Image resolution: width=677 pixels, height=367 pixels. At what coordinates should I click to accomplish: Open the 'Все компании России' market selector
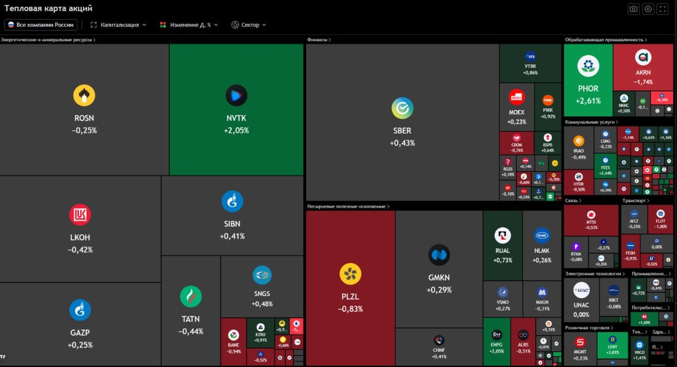tap(41, 25)
